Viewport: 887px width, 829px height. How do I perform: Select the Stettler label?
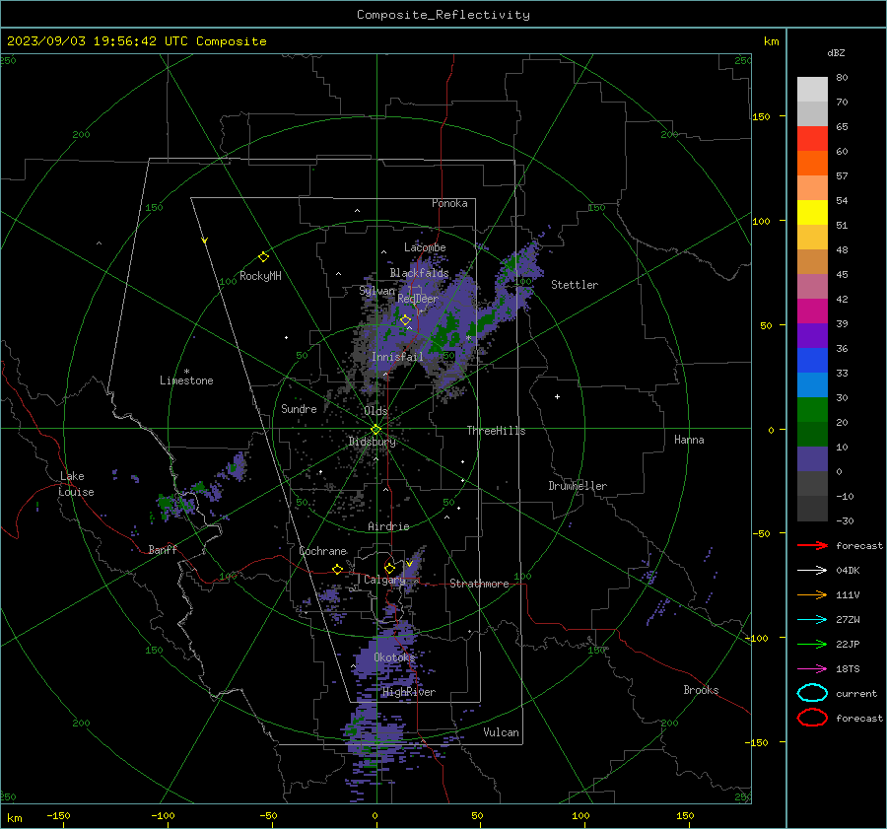[x=575, y=285]
